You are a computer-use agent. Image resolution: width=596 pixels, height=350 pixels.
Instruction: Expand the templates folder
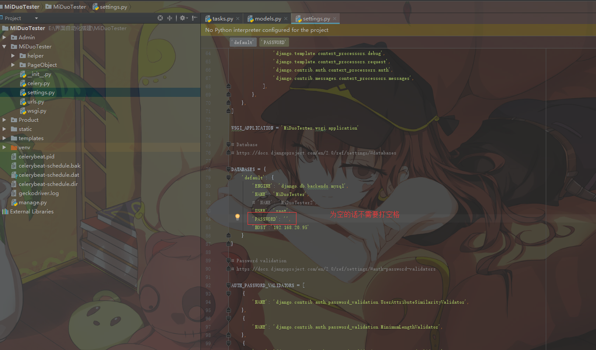click(4, 138)
